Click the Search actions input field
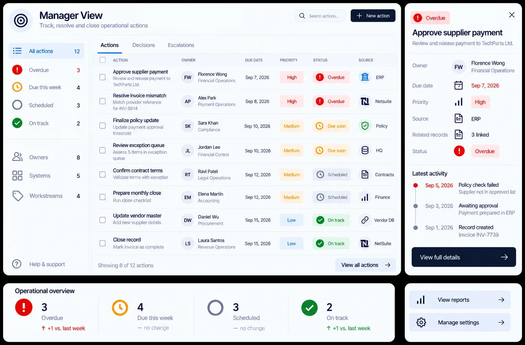 click(320, 16)
